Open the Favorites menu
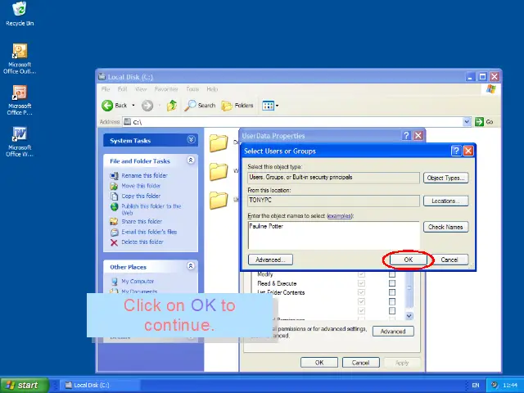The height and width of the screenshot is (393, 524). tap(166, 88)
